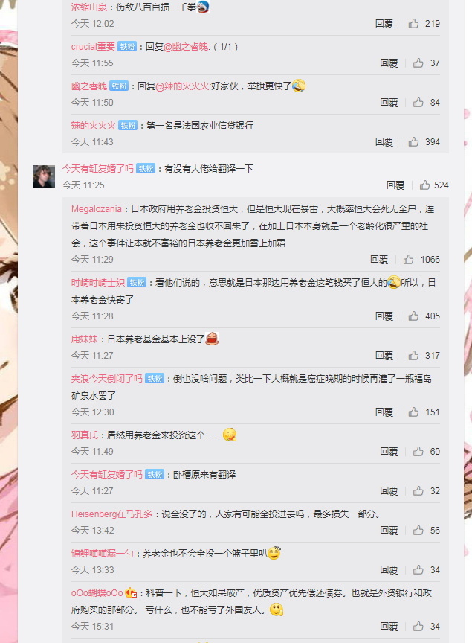Like the comment showing 394 likes
Screen dimensions: 472x643
pos(413,142)
